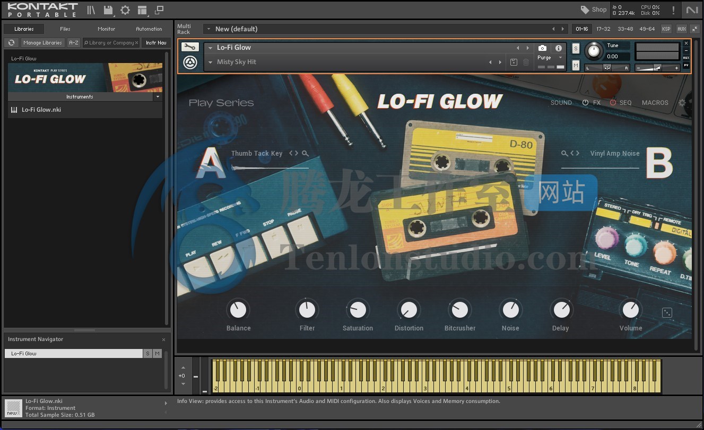Sort libraries with A-Z button
Viewport: 704px width, 430px height.
pyautogui.click(x=74, y=43)
